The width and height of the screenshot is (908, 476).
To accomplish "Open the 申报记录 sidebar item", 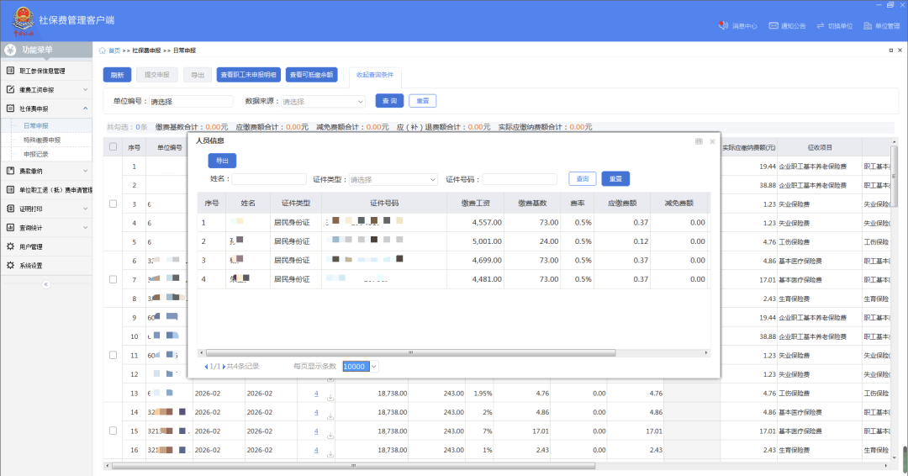I will click(36, 155).
